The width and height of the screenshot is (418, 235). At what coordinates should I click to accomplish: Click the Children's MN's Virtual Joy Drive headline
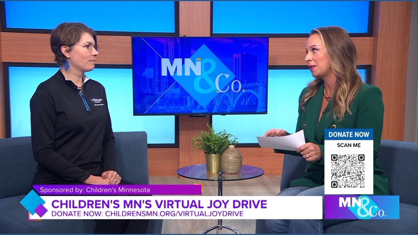click(x=159, y=204)
